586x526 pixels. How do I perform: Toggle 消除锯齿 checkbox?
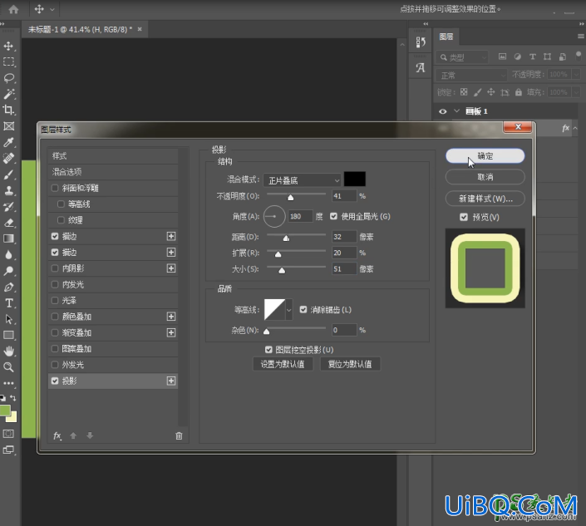pyautogui.click(x=303, y=310)
